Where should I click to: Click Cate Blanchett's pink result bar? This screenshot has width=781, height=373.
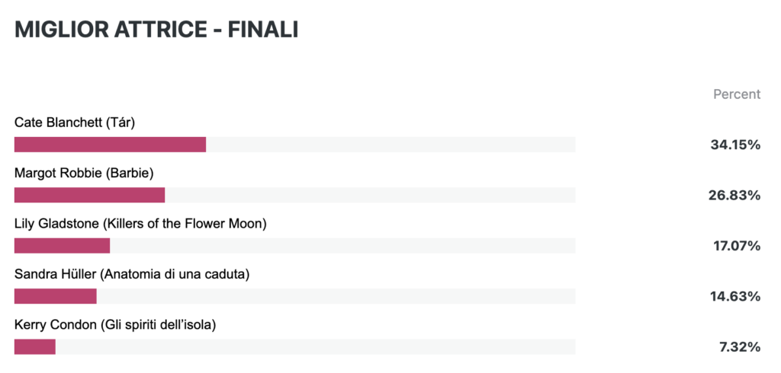(x=110, y=144)
